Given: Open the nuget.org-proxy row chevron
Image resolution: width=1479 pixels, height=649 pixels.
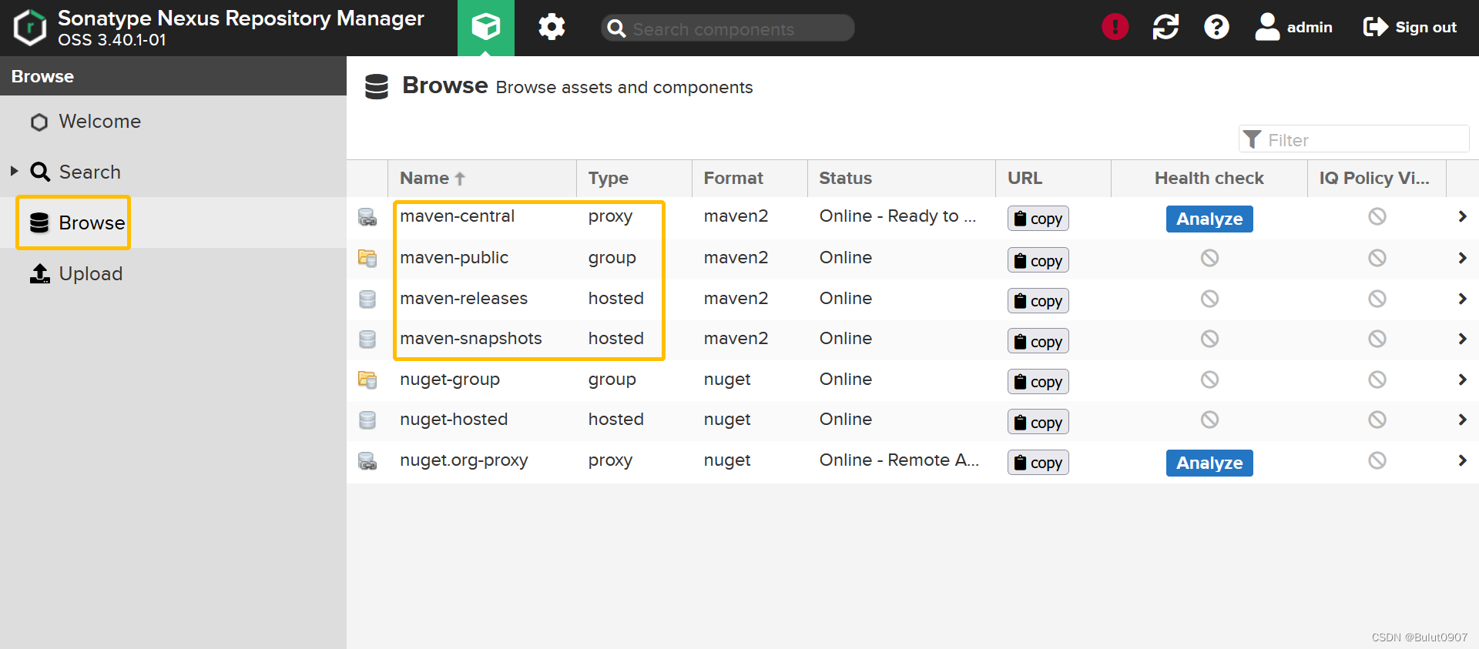Looking at the screenshot, I should pyautogui.click(x=1462, y=460).
